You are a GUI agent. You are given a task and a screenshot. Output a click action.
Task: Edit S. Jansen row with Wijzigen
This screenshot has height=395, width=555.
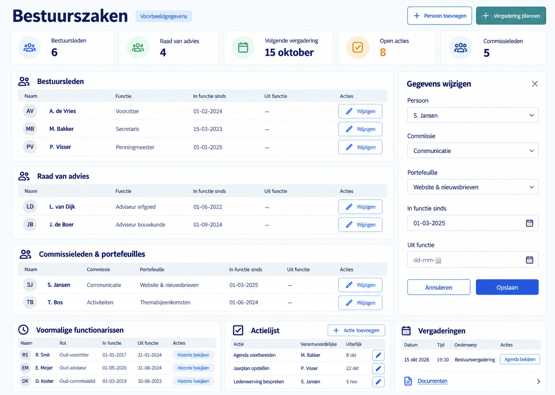click(x=360, y=285)
